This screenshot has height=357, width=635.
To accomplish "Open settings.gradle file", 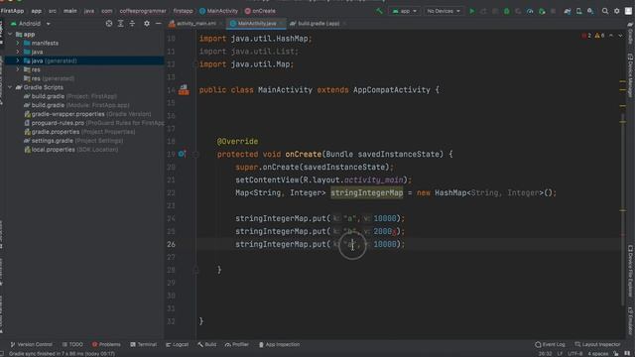I will (x=73, y=141).
